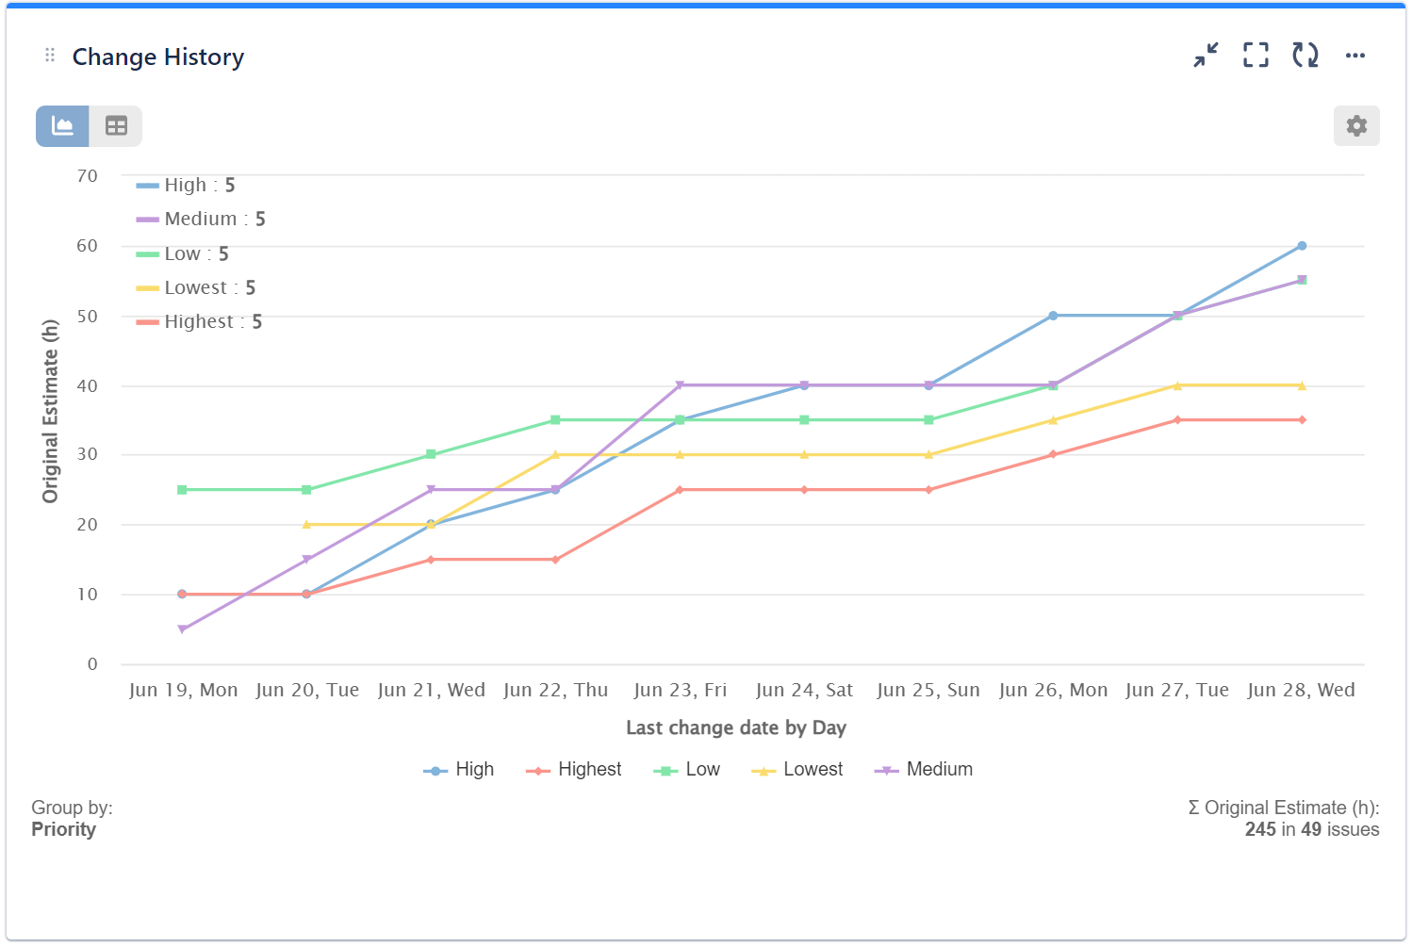Image resolution: width=1412 pixels, height=947 pixels.
Task: Click the blue High color swatch in top legend
Action: 147,186
